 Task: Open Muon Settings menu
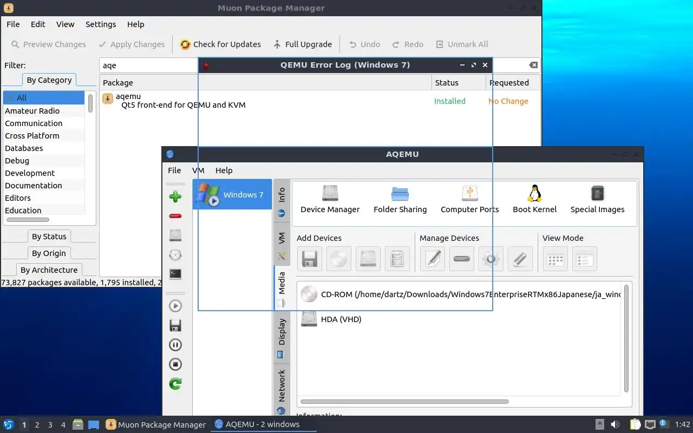click(101, 24)
